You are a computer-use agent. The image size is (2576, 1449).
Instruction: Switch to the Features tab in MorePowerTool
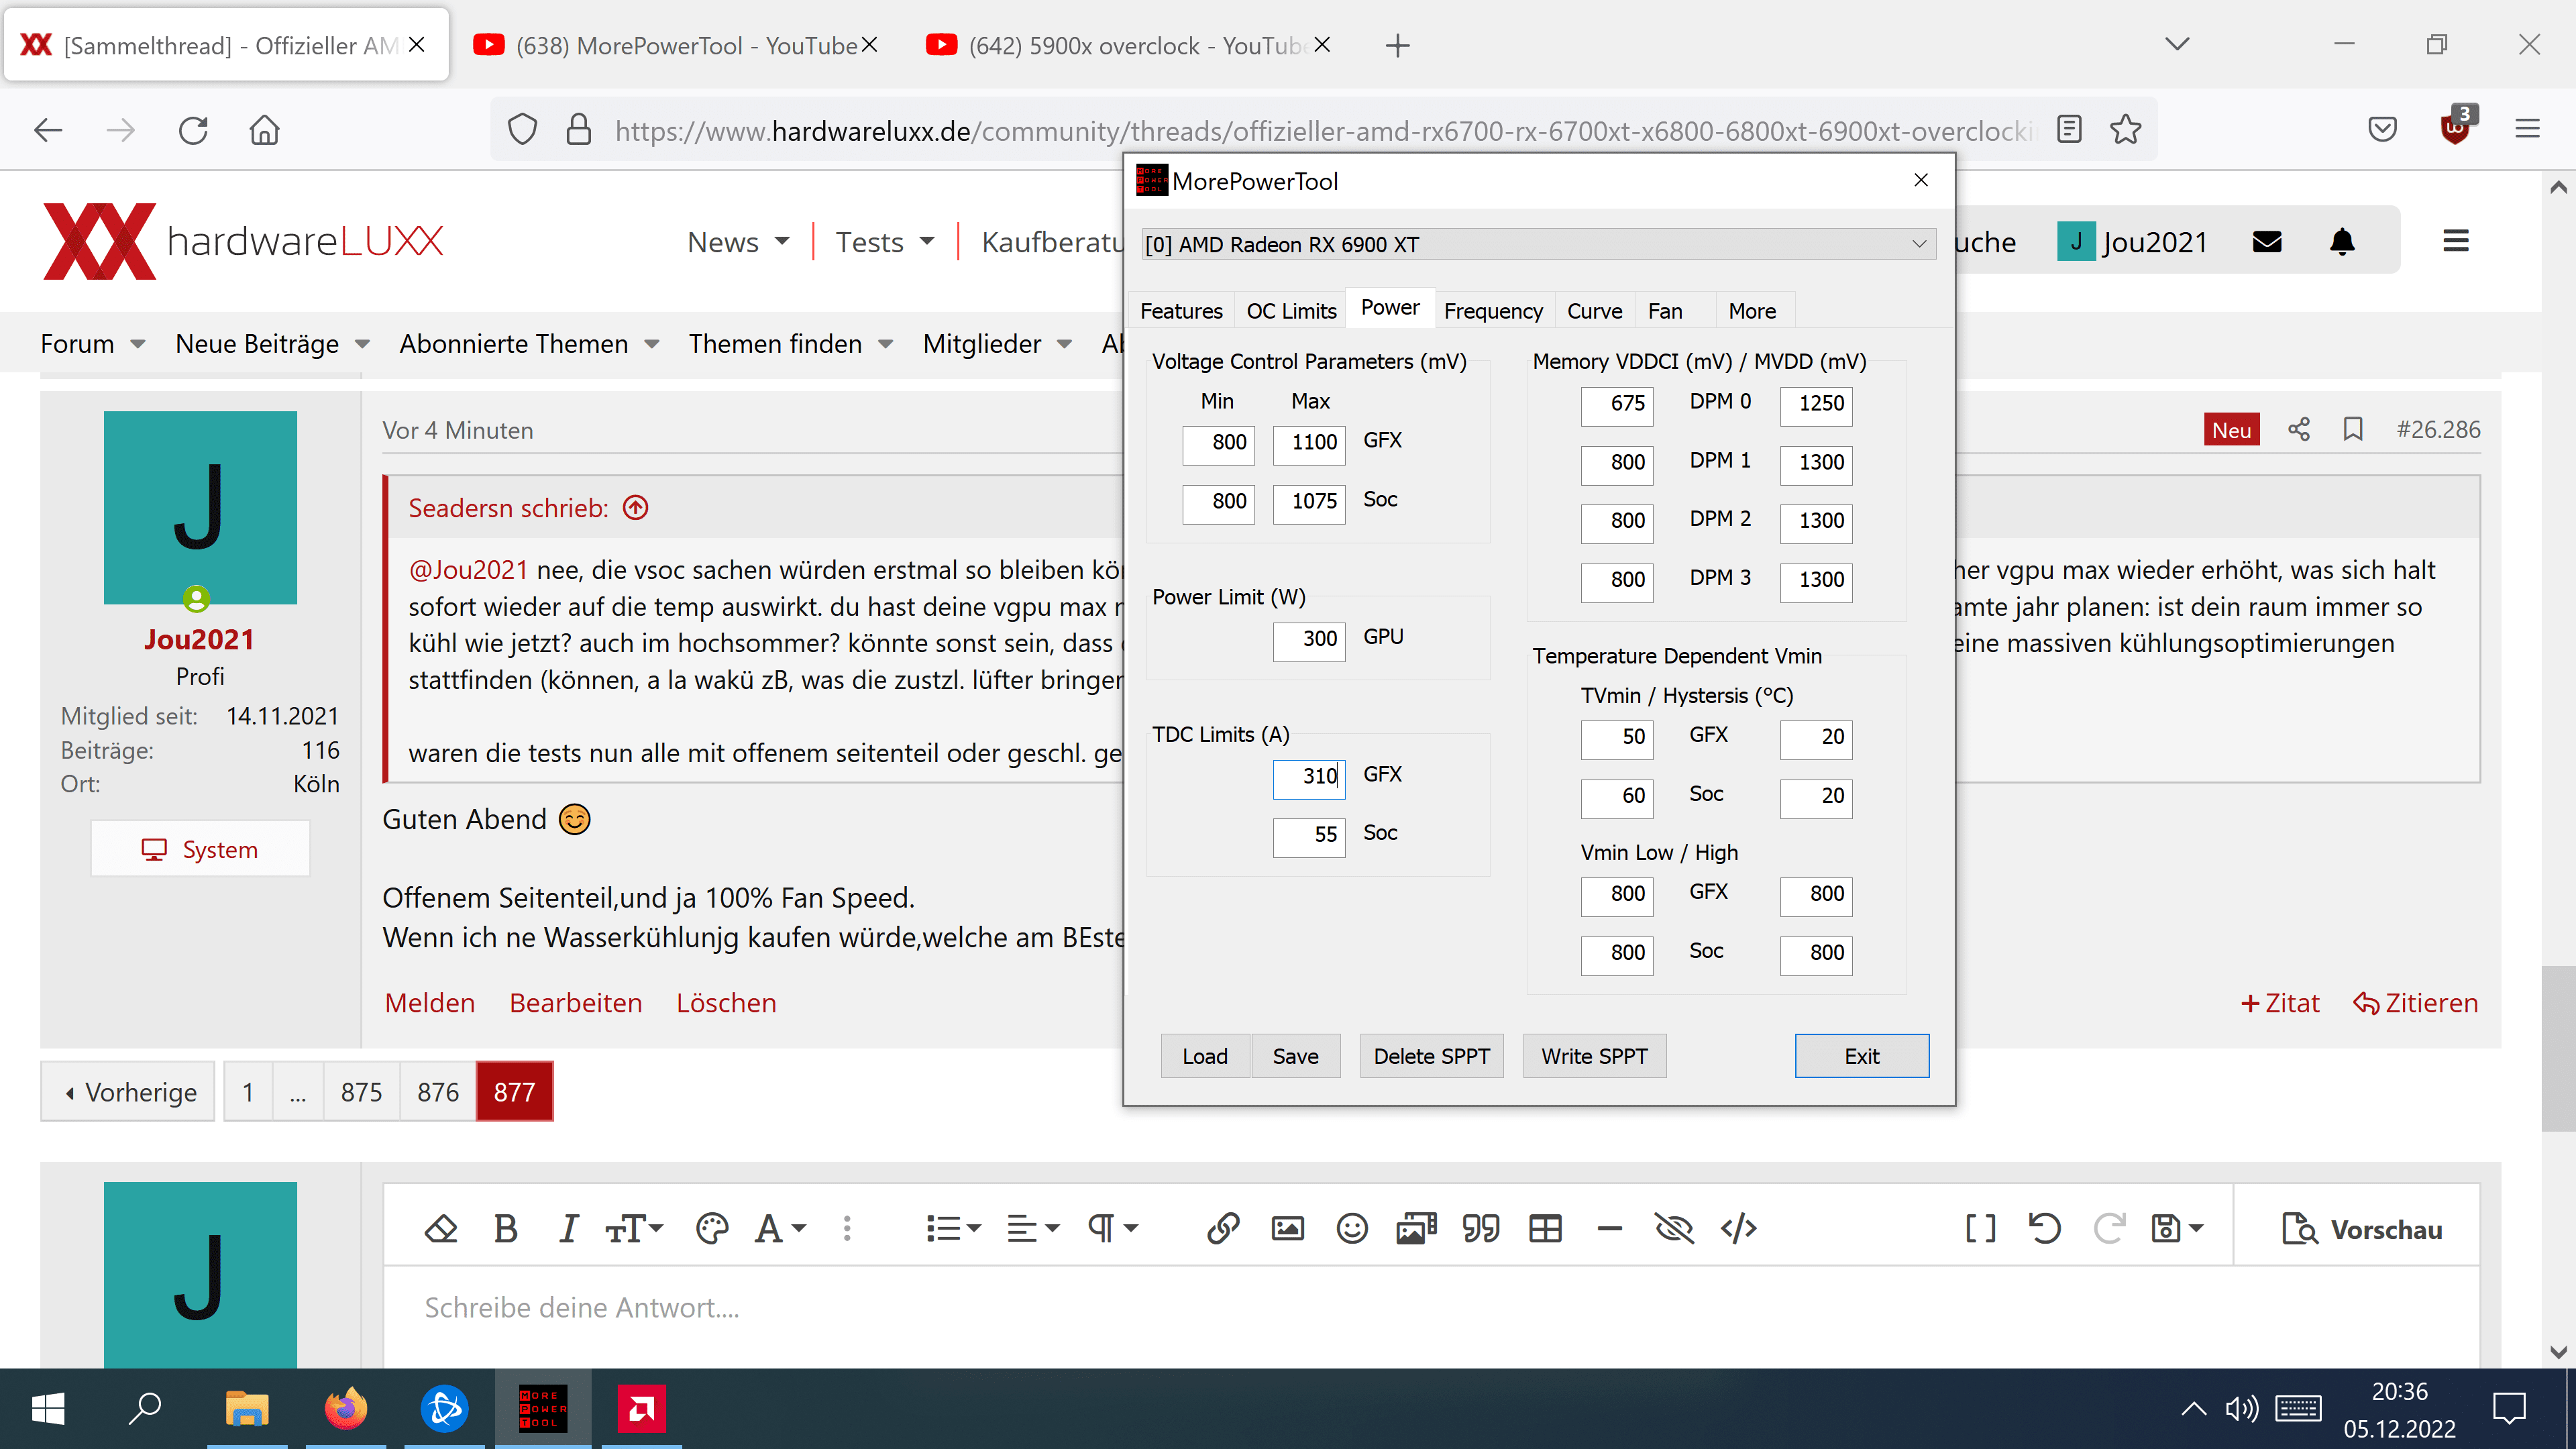point(1181,311)
